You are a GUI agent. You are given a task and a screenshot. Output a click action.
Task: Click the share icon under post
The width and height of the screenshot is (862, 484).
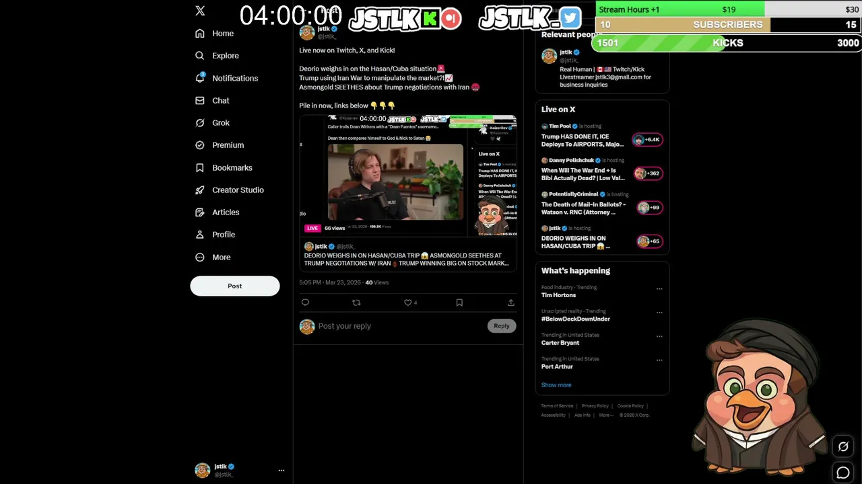(510, 302)
